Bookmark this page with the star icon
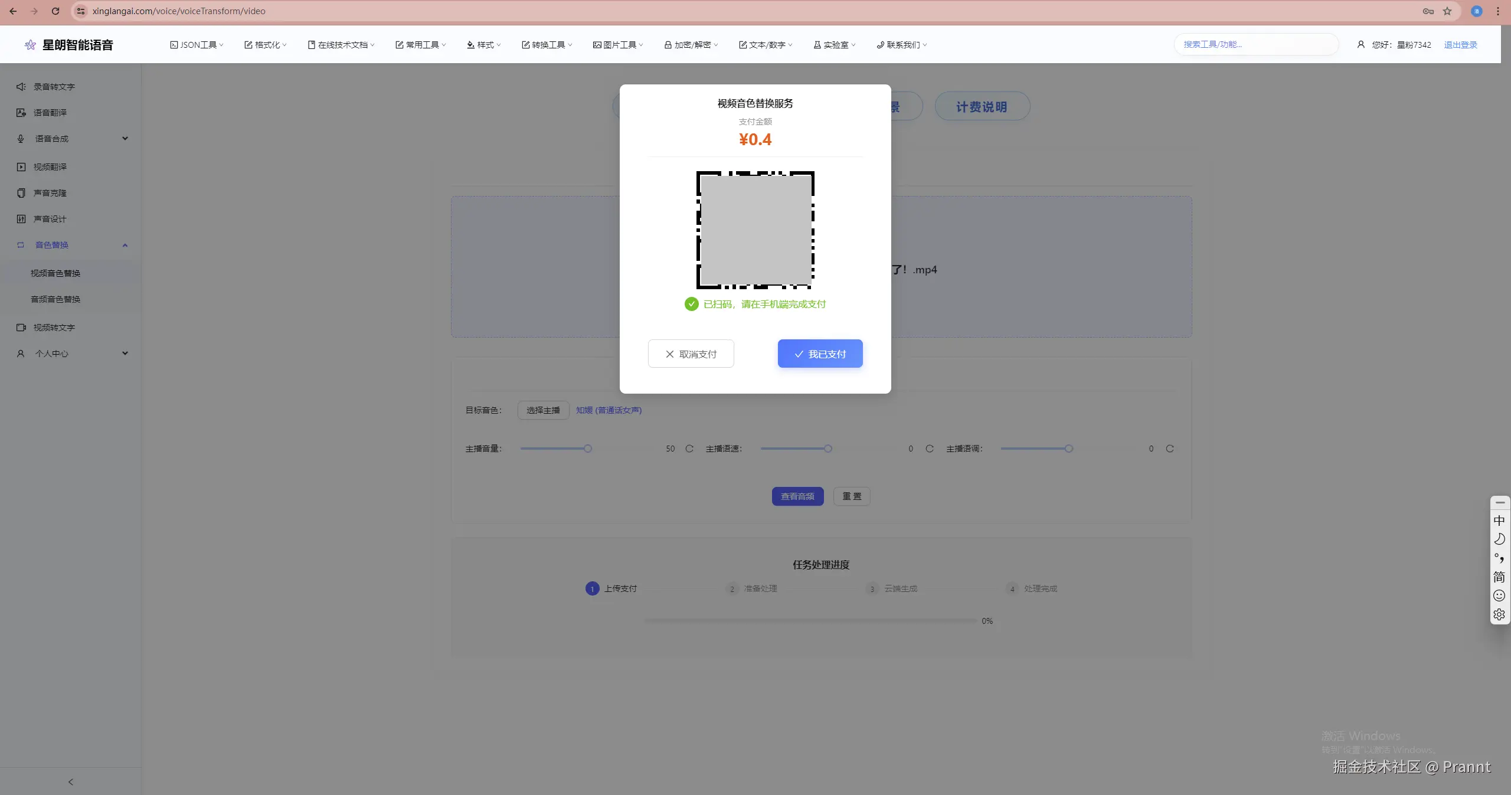Screen dimensions: 1511x795 (1447, 11)
